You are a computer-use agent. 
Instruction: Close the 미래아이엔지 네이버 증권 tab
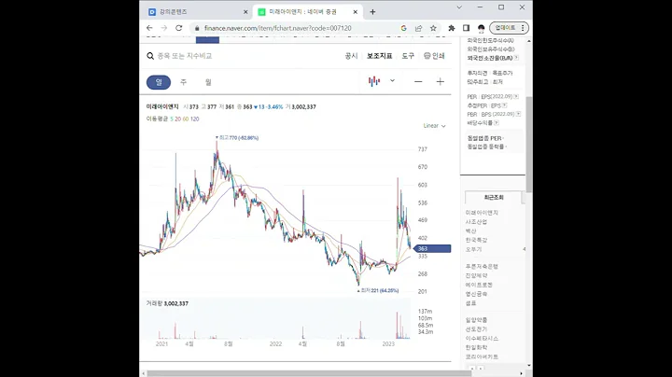[355, 12]
